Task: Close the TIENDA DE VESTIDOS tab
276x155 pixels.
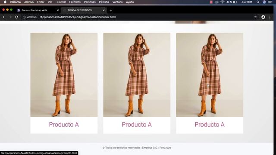Action: (103, 10)
